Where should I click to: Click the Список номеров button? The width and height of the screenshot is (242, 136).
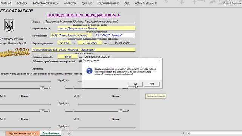(x=156, y=96)
